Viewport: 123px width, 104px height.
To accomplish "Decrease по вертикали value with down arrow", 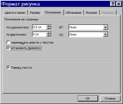I will click(49, 35).
